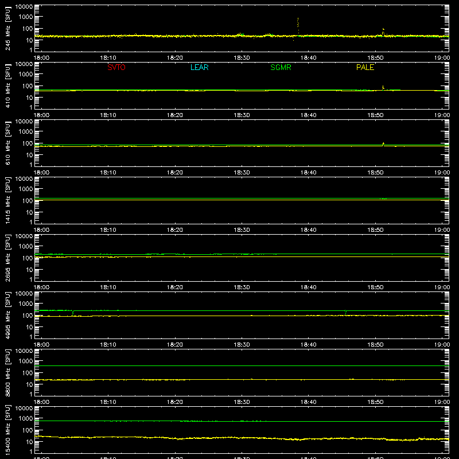The height and width of the screenshot is (459, 459).
Task: Click the yellow PALE trace in 15400 MHz plot
Action: tap(242, 438)
